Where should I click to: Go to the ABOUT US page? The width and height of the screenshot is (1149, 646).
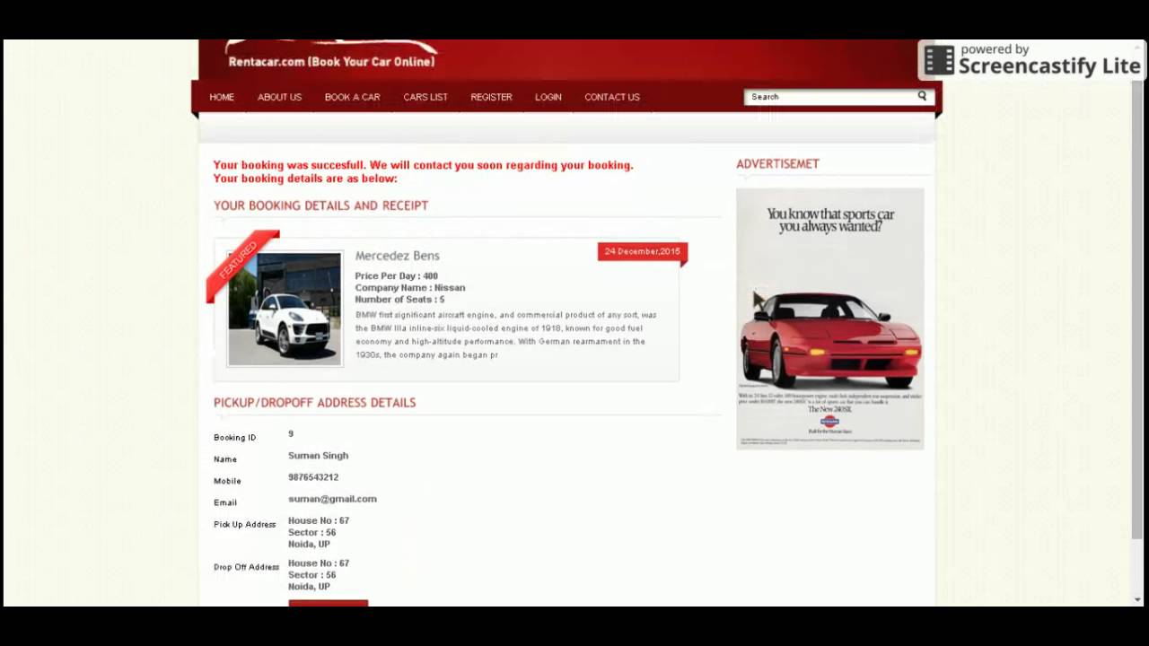[279, 97]
